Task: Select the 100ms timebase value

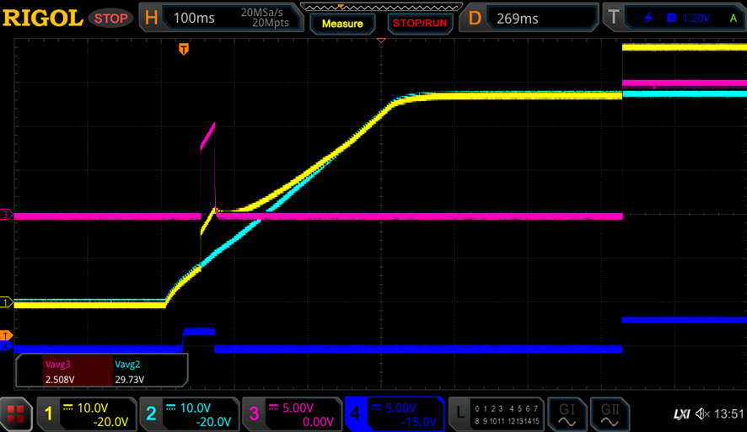Action: tap(194, 18)
